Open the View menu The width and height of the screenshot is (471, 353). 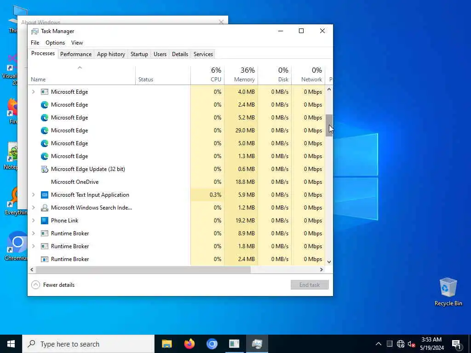click(77, 43)
